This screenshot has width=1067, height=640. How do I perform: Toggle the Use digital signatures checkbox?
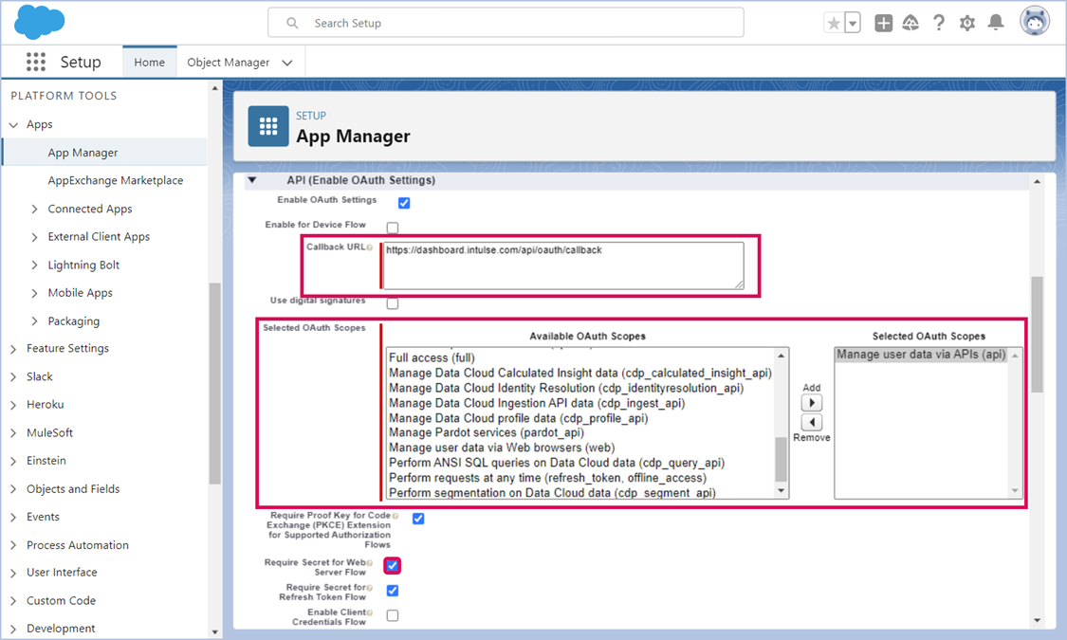pyautogui.click(x=393, y=303)
